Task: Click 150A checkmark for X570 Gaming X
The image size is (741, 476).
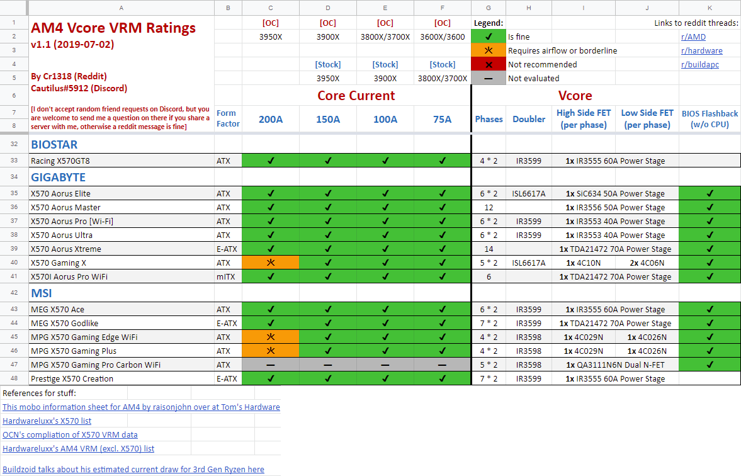Action: [x=328, y=263]
